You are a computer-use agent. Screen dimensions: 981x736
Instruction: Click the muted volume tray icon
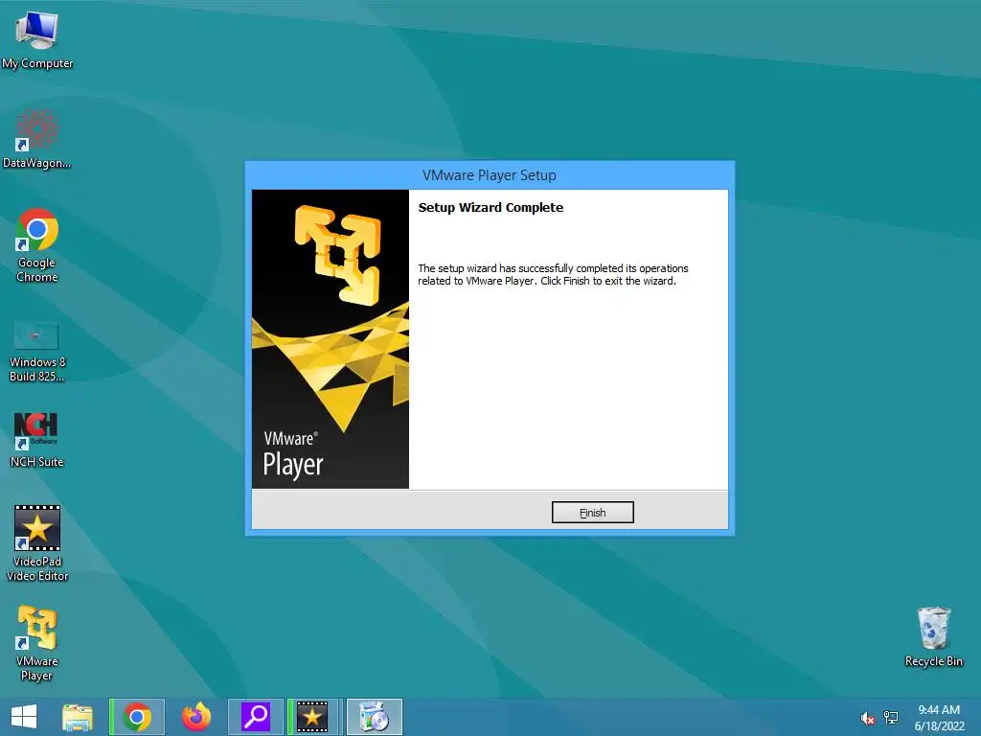click(868, 718)
